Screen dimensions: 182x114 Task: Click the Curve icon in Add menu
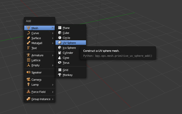(x=28, y=33)
